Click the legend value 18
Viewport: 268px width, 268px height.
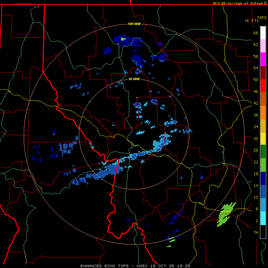pos(256,174)
